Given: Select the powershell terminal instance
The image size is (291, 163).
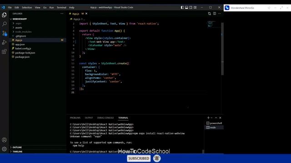Looking at the screenshot, I should 214,123.
